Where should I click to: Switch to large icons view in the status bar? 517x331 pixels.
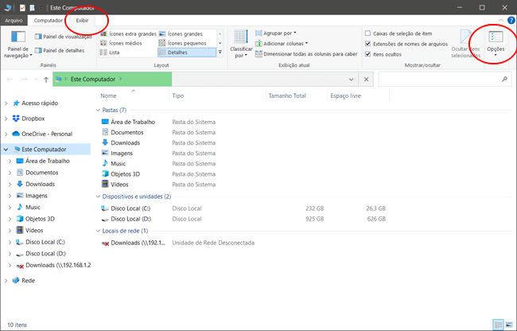pos(508,325)
